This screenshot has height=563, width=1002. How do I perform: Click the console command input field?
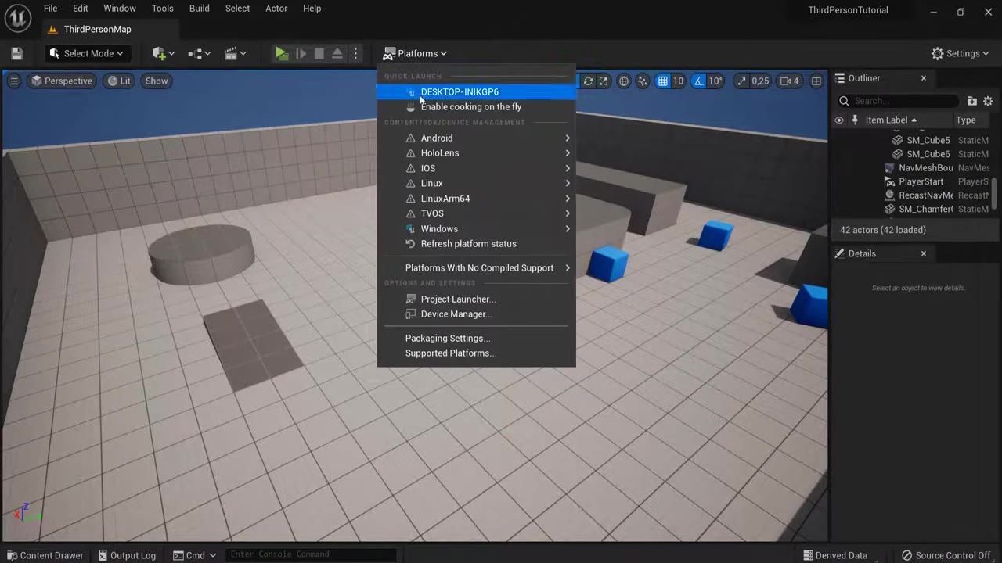312,554
